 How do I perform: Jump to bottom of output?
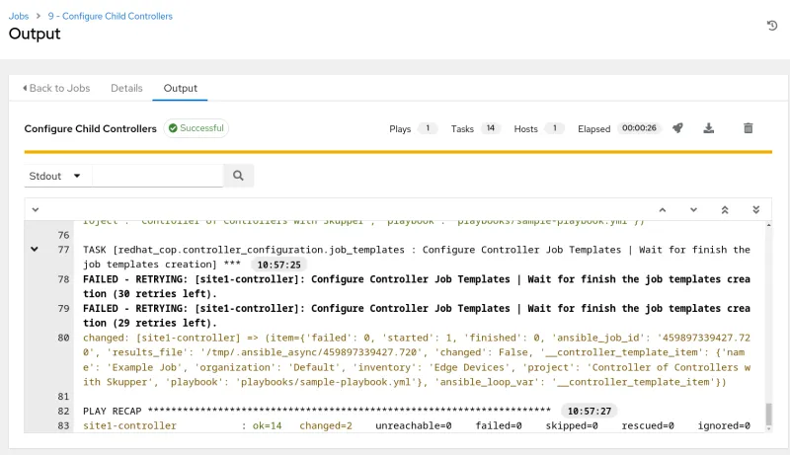[x=755, y=209]
